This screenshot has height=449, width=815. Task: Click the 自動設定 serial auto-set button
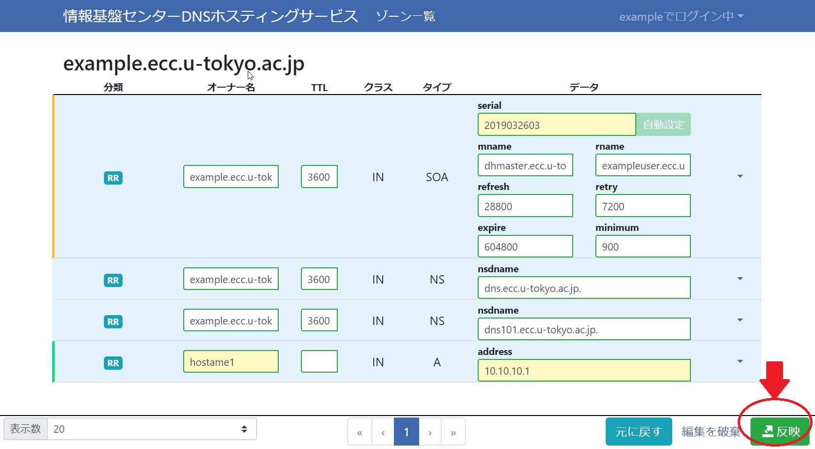[x=663, y=125]
